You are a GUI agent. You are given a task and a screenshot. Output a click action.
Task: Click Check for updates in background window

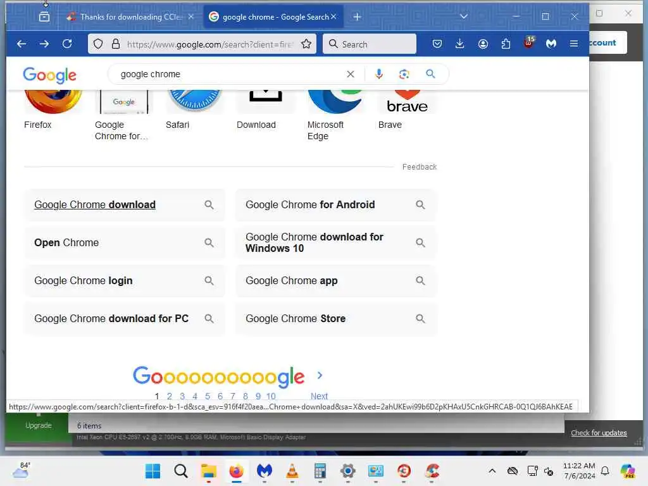(599, 433)
